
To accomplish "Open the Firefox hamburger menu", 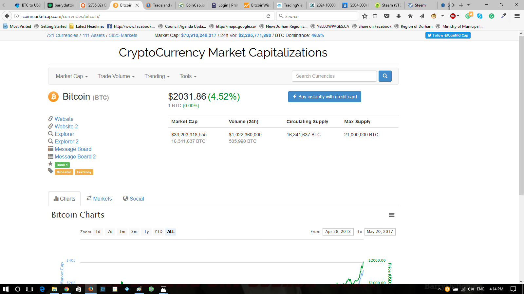I will pos(517,16).
